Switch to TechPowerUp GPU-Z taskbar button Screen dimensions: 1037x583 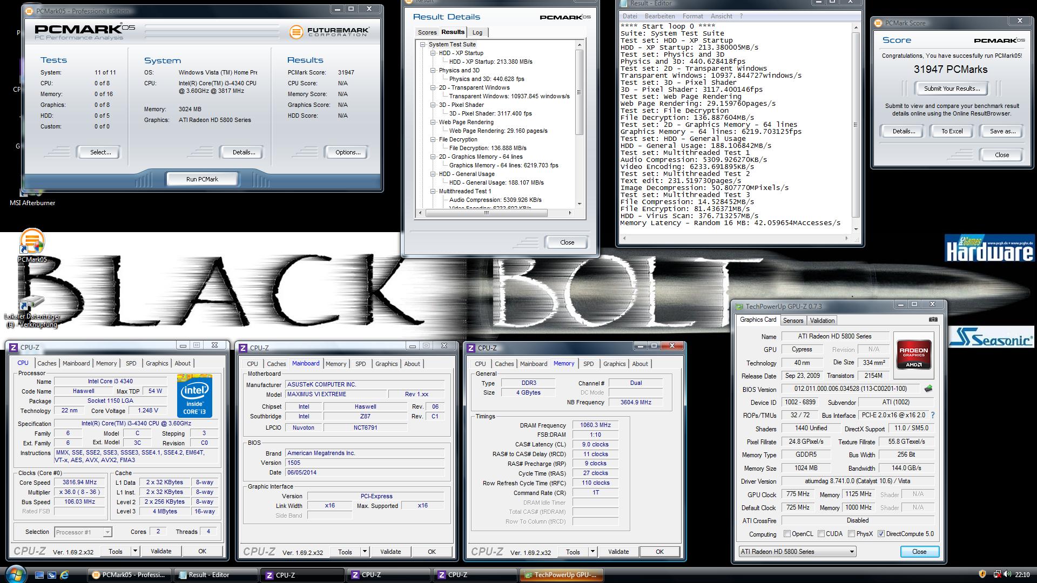coord(562,575)
